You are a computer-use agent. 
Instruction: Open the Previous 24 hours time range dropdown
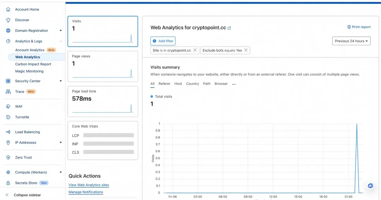(x=351, y=41)
